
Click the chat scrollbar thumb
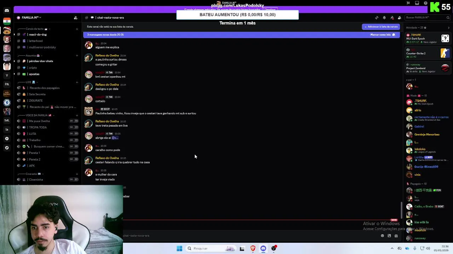[401, 210]
